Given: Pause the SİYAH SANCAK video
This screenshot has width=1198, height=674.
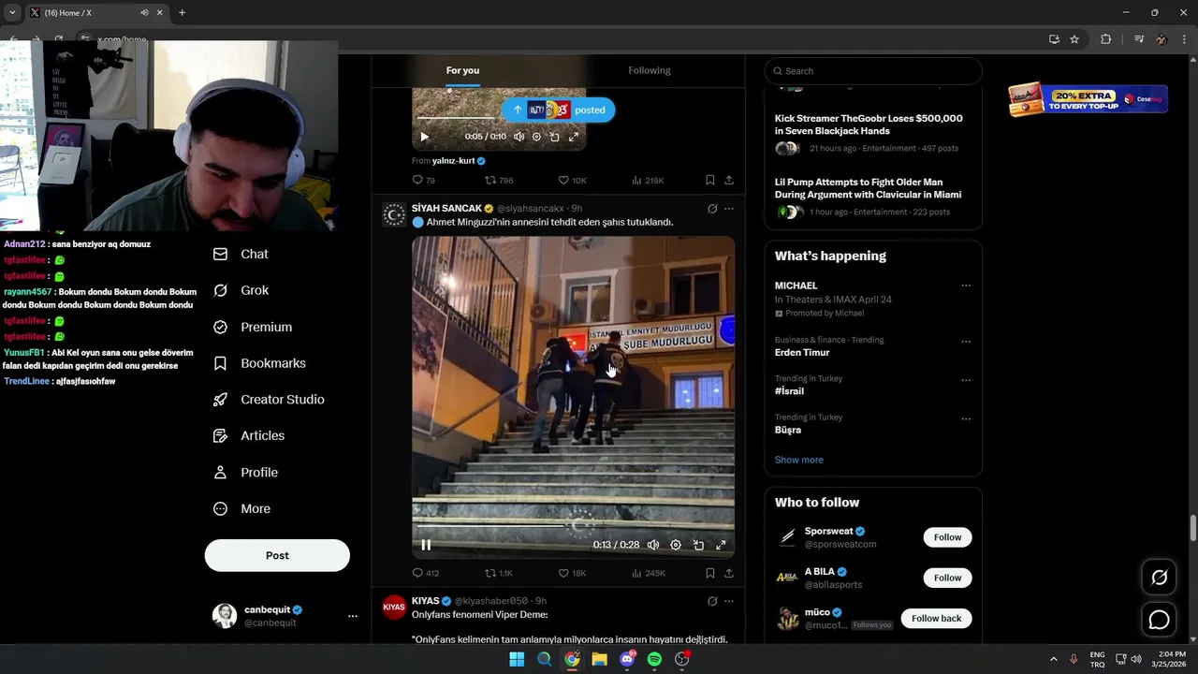Looking at the screenshot, I should pos(426,545).
